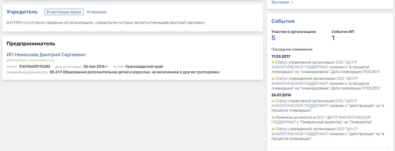Viewport: 395px width, 151px height.
Task: Click warning icon of 17.03.2017 'управляемой организации' entry
Action: tap(273, 62)
